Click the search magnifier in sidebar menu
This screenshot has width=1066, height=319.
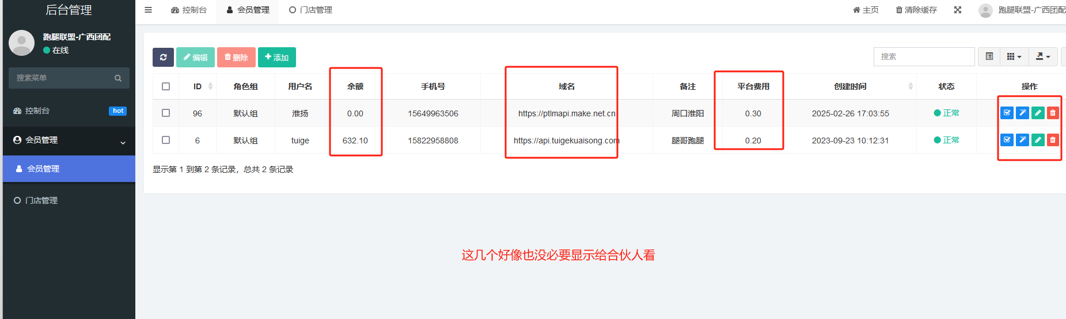[x=118, y=78]
